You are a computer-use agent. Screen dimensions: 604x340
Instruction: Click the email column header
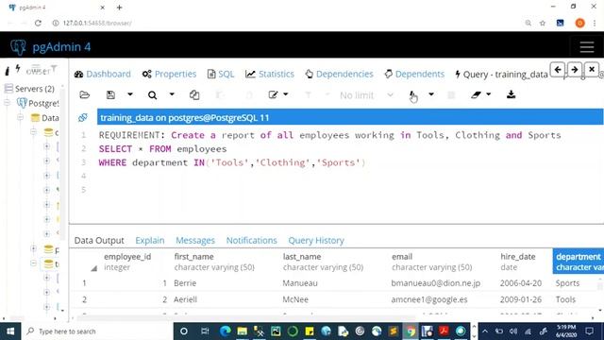click(x=432, y=262)
